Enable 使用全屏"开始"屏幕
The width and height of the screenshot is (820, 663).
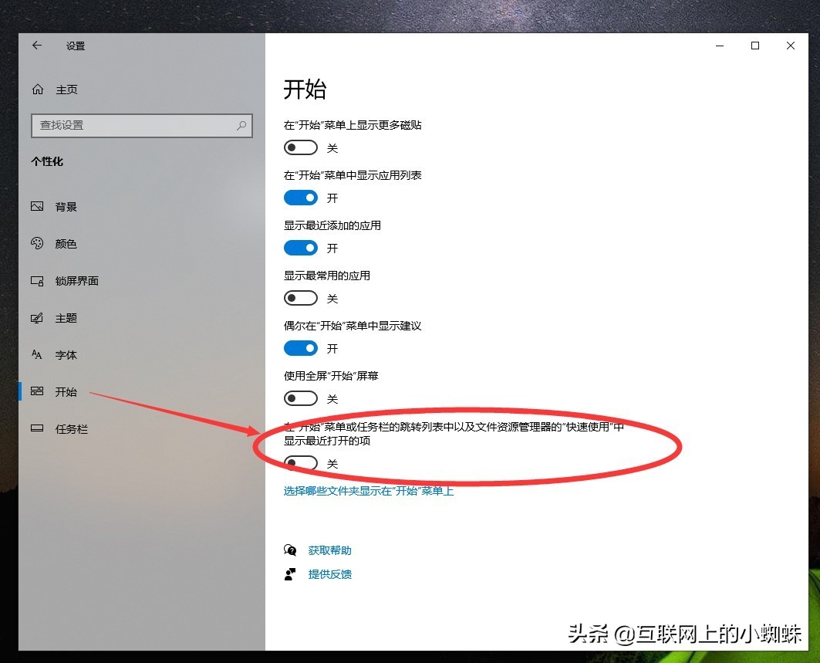coord(300,397)
